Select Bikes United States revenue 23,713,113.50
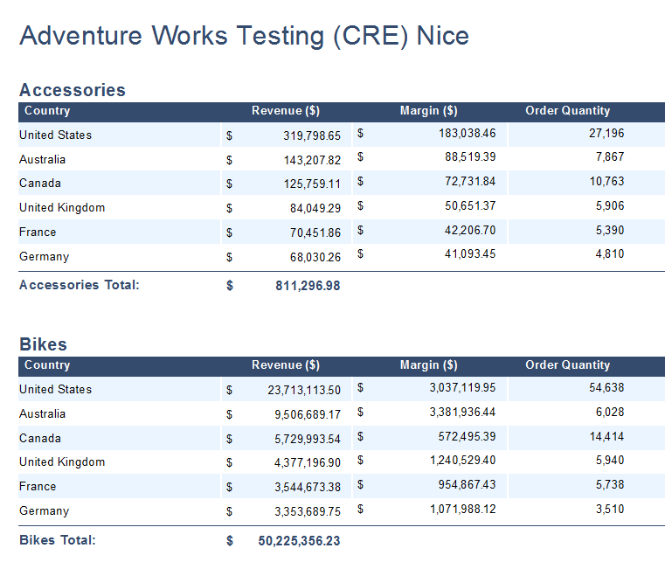Screen dimensions: 665x569 [304, 390]
